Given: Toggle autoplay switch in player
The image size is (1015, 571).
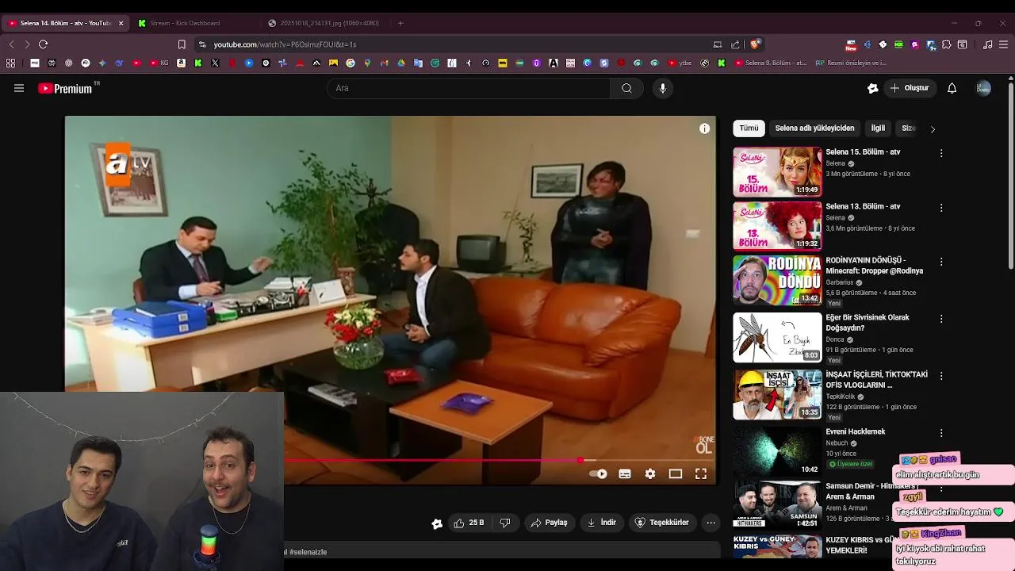Looking at the screenshot, I should 598,473.
